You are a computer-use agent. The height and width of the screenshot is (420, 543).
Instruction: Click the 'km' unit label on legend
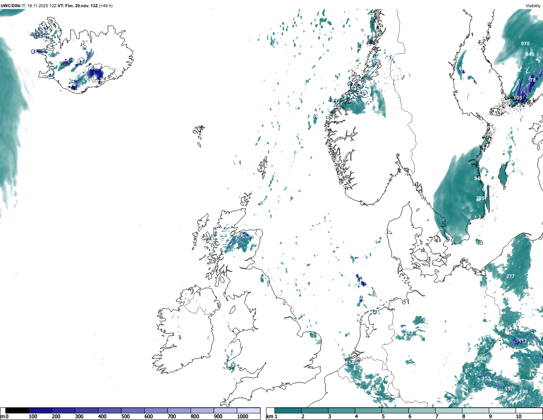269,417
